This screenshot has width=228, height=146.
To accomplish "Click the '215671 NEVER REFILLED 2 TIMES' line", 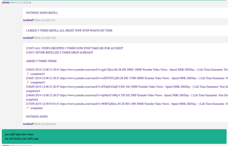I will coord(59,52).
